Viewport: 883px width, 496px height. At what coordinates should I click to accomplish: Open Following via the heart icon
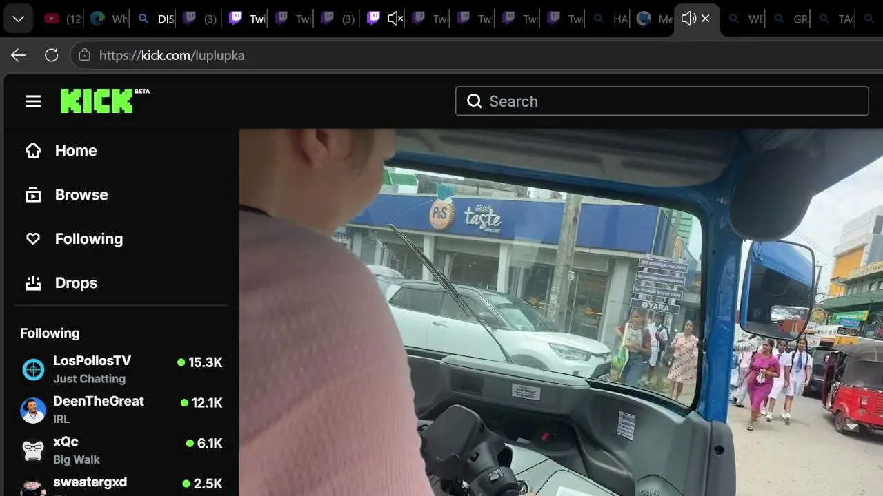(33, 239)
